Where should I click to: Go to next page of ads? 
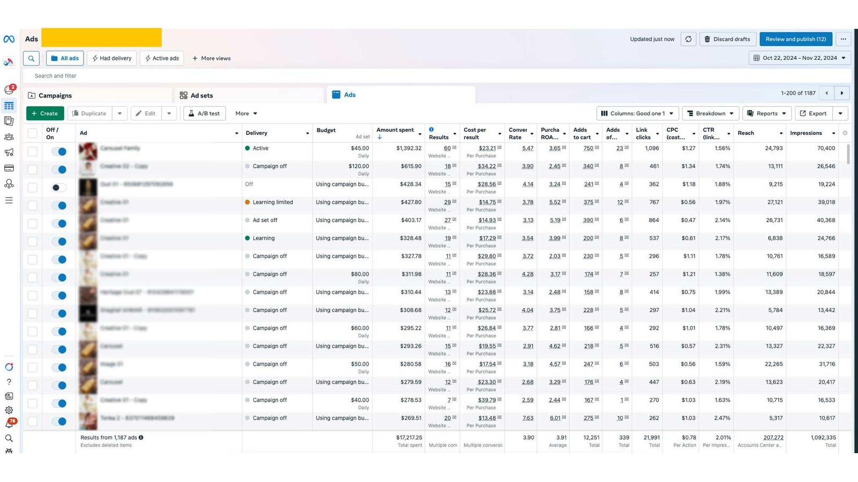pyautogui.click(x=842, y=93)
